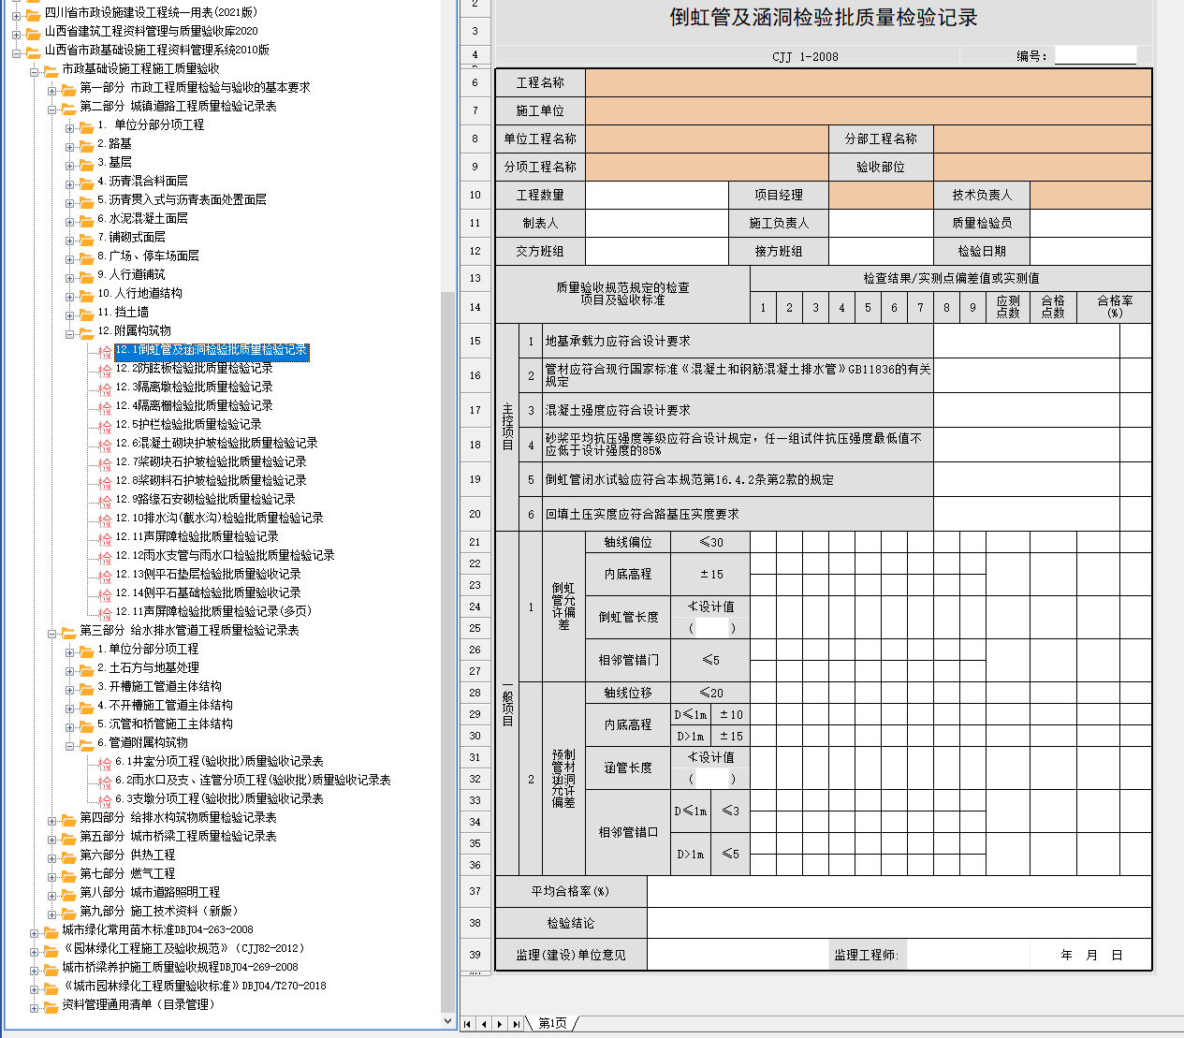Image resolution: width=1184 pixels, height=1038 pixels.
Task: Select 《城市园林绿化工程质量验收标准》DBJ04/T270-2018 tree item
Action: coord(194,987)
